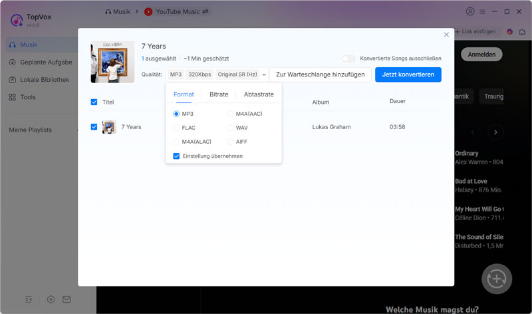
Task: Toggle Konvertierte Songs ausschließen switch
Action: (348, 59)
